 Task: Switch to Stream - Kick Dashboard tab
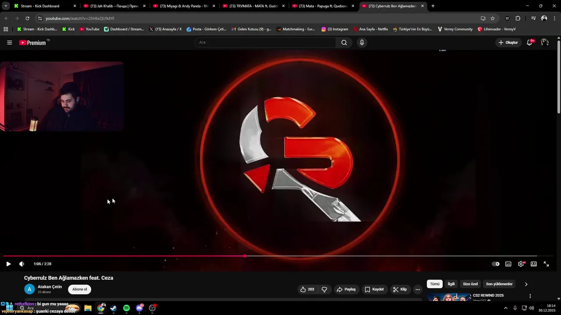[45, 6]
